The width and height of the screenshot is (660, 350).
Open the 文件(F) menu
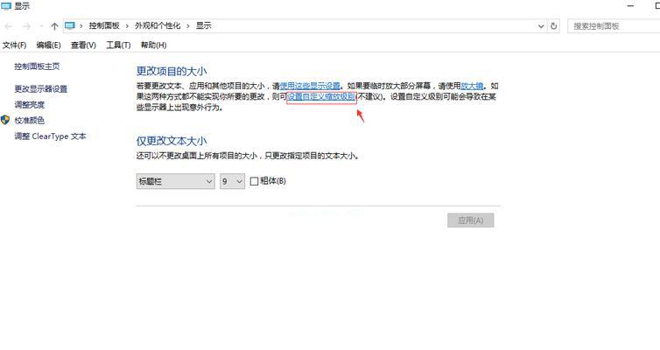click(x=14, y=45)
